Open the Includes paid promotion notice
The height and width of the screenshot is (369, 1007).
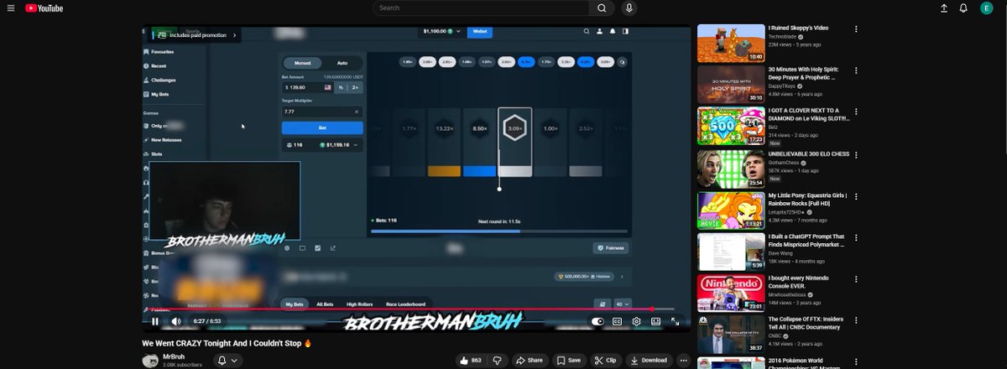[196, 35]
